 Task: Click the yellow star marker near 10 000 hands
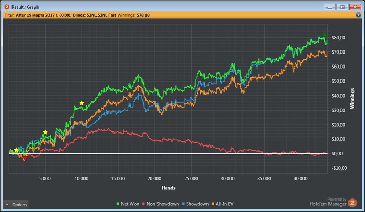click(x=82, y=103)
